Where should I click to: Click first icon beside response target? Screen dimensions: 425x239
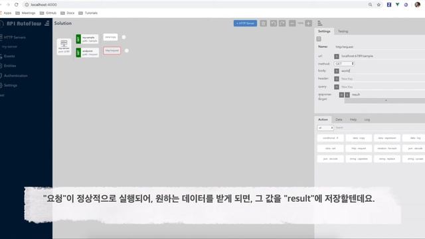341,95
